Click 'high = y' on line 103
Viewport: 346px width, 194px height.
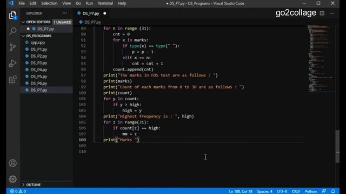[132, 110]
